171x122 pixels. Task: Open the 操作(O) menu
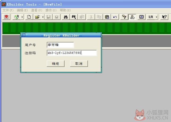51,10
